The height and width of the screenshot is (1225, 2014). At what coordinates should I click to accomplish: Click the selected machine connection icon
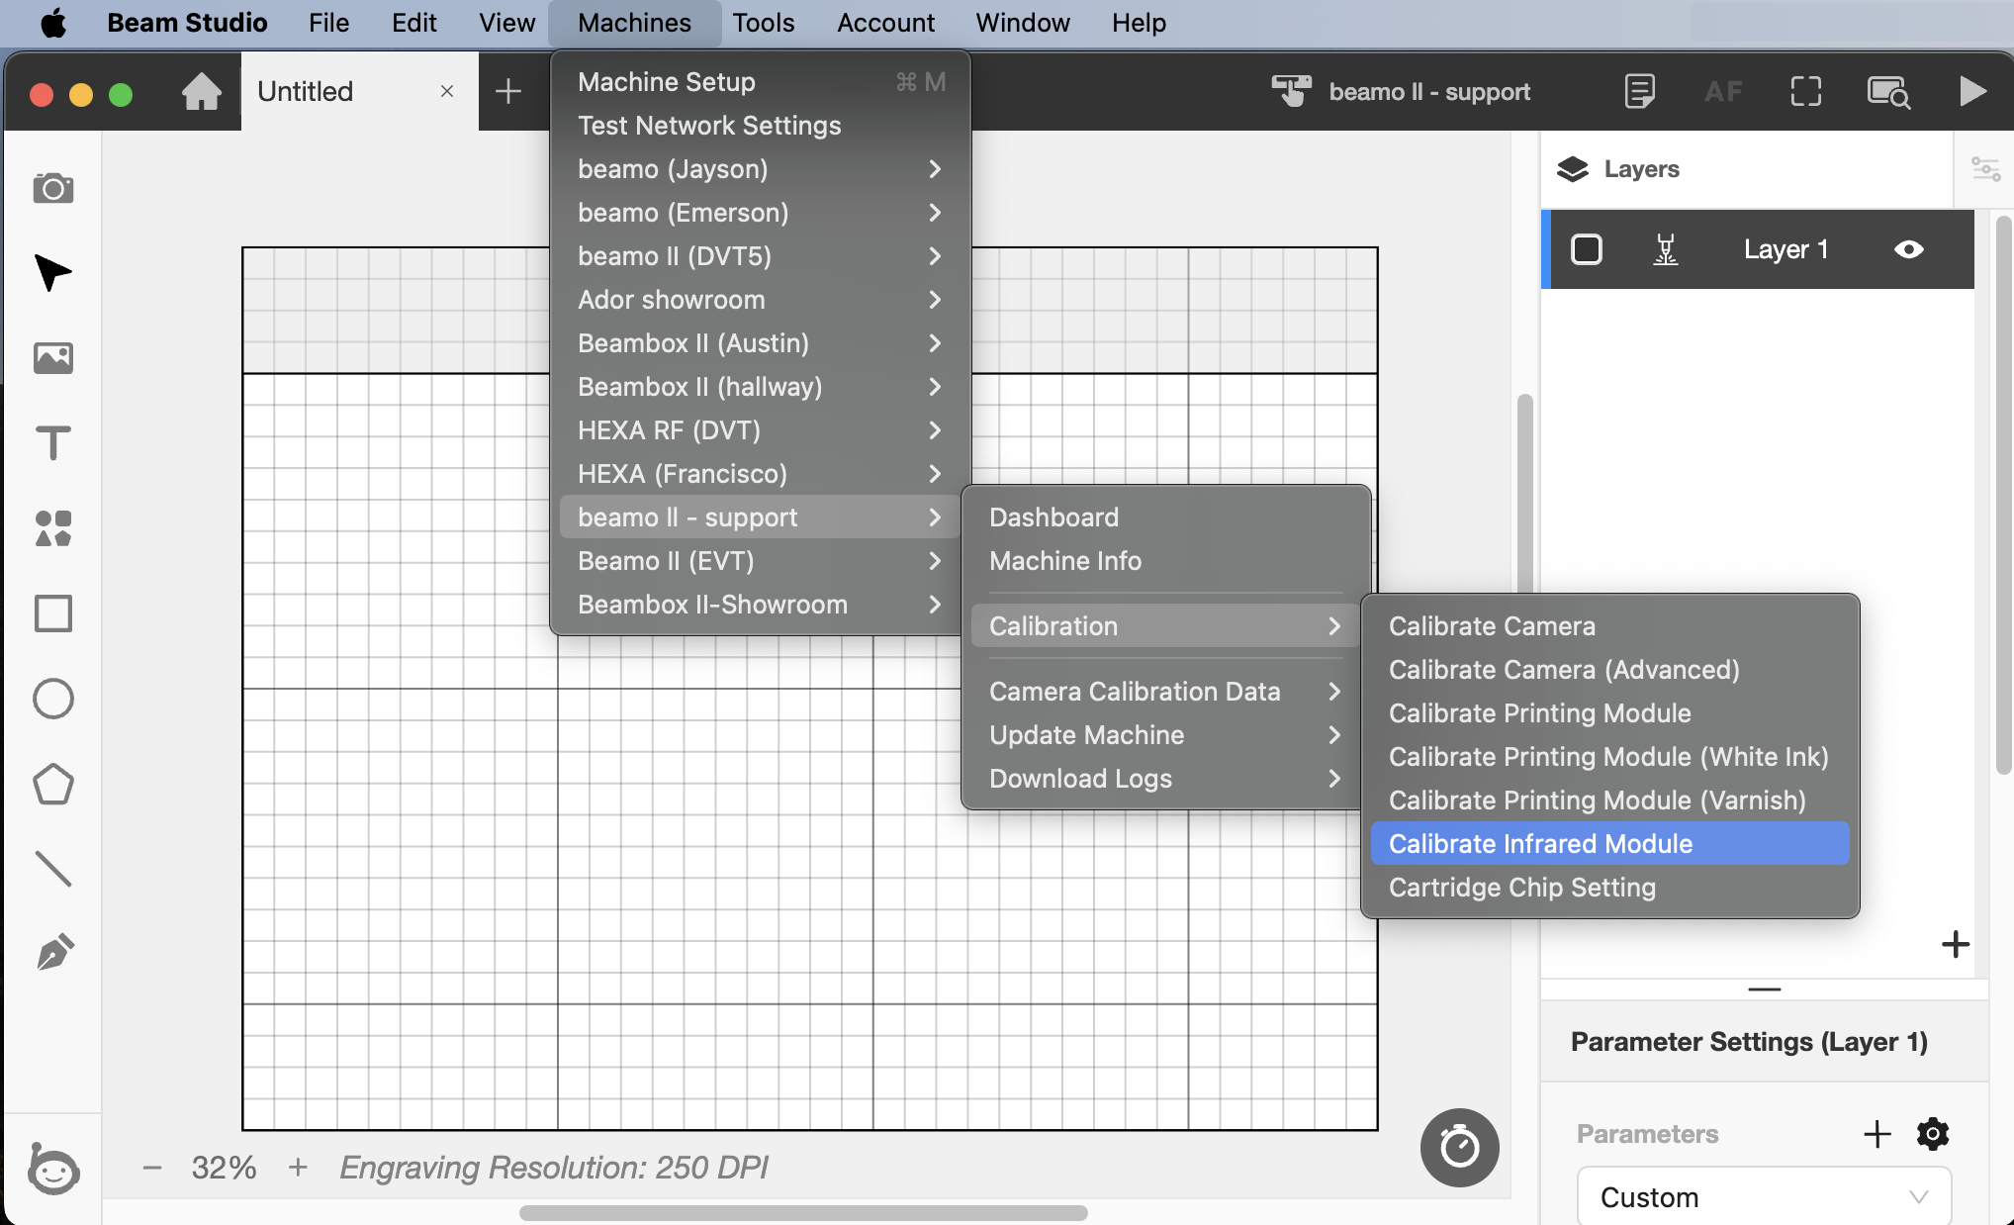coord(1291,91)
